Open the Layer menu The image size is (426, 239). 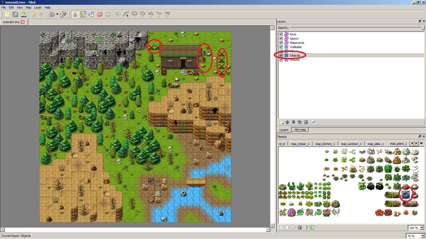[x=38, y=7]
